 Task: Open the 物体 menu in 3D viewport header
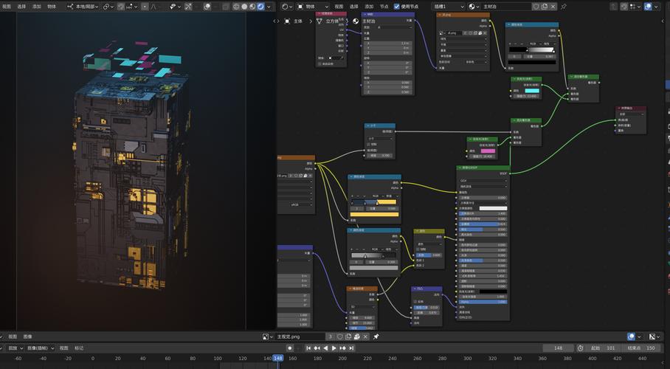(x=52, y=7)
